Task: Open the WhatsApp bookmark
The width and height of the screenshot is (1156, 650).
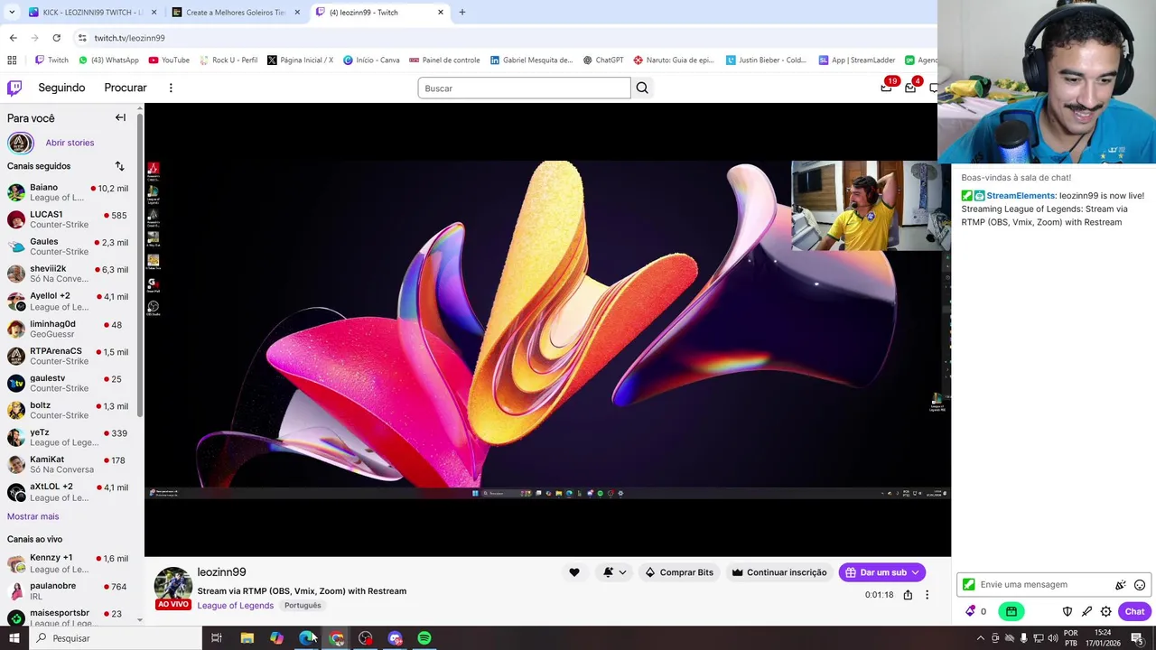Action: pyautogui.click(x=108, y=60)
